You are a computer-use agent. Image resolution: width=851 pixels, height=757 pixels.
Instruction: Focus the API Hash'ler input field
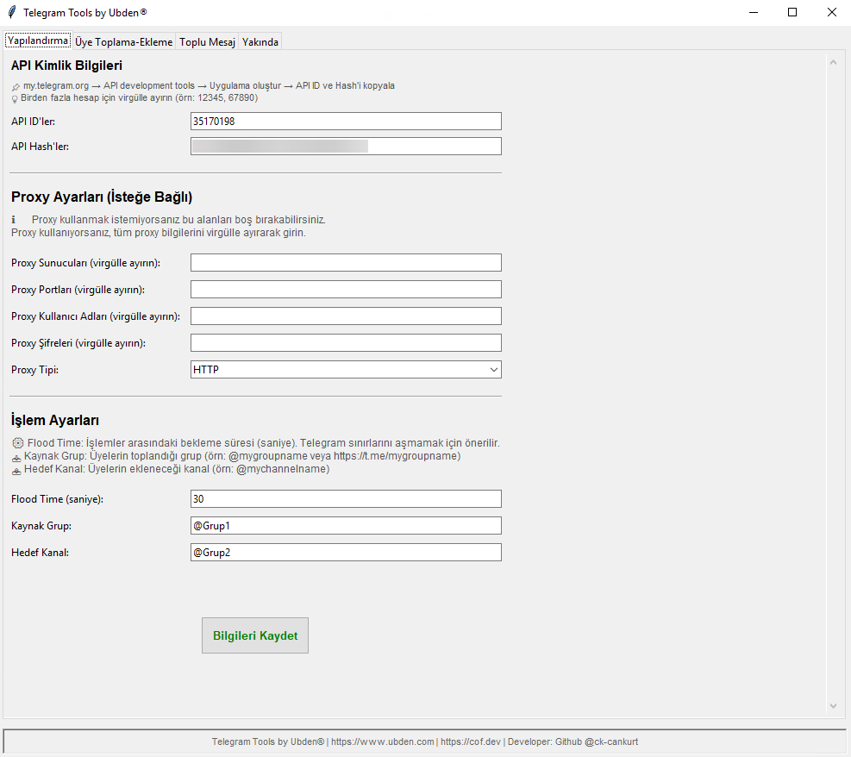346,147
